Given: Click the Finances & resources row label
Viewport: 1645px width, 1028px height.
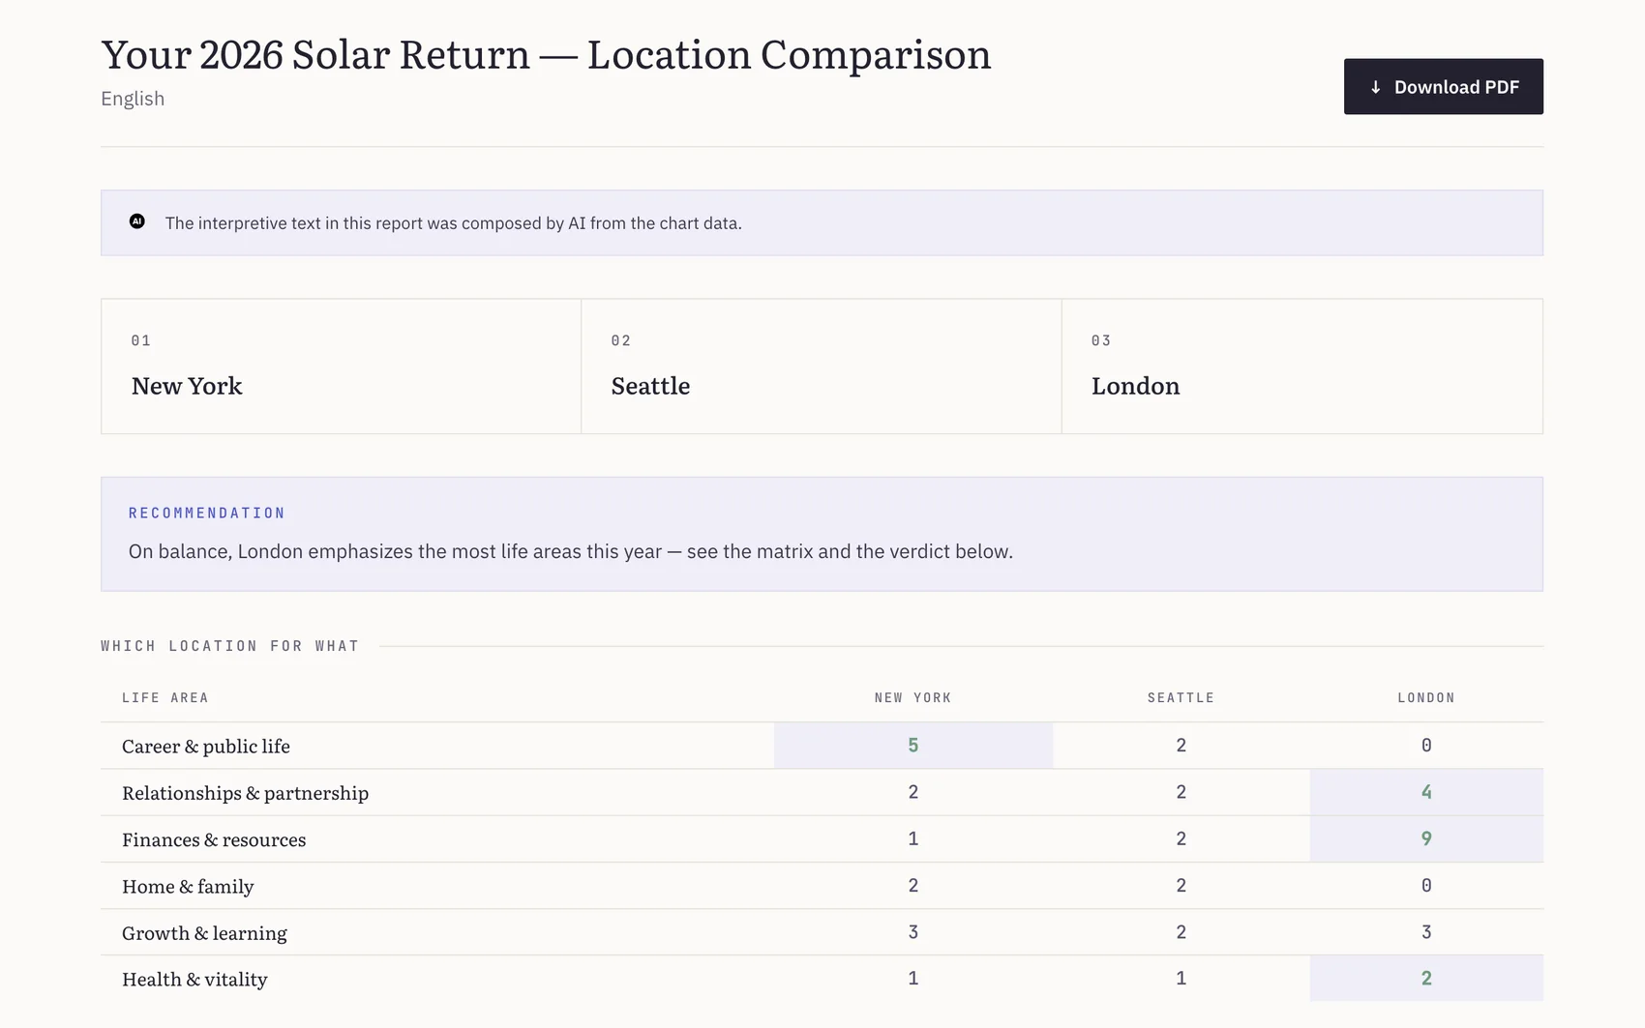Looking at the screenshot, I should click(x=214, y=839).
